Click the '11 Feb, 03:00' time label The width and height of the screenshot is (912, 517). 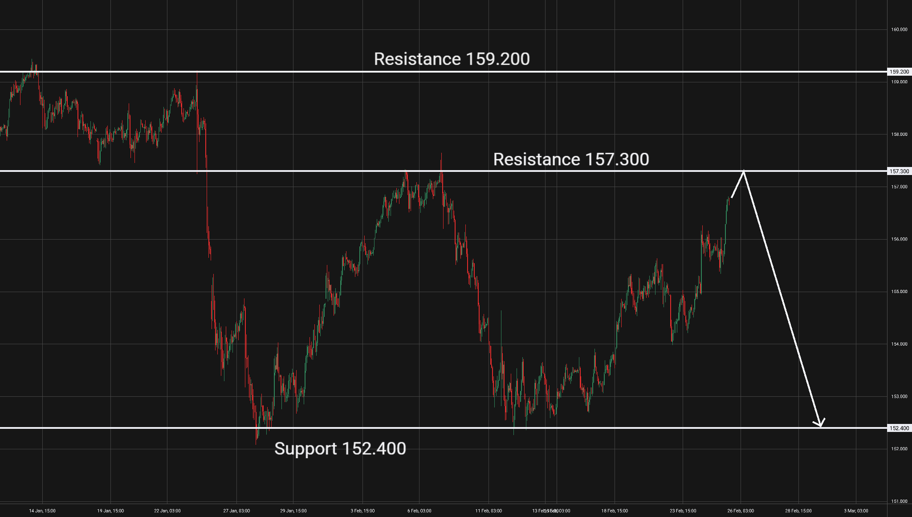(489, 511)
